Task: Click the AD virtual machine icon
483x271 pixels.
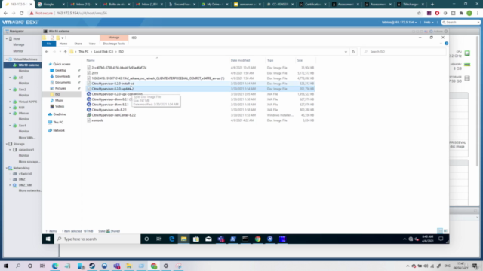Action: pos(14,78)
